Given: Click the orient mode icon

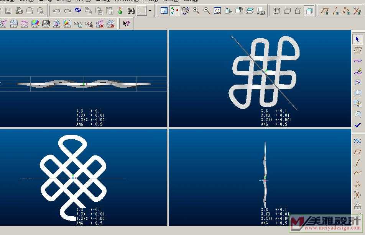Looking at the screenshot, I should (186, 11).
